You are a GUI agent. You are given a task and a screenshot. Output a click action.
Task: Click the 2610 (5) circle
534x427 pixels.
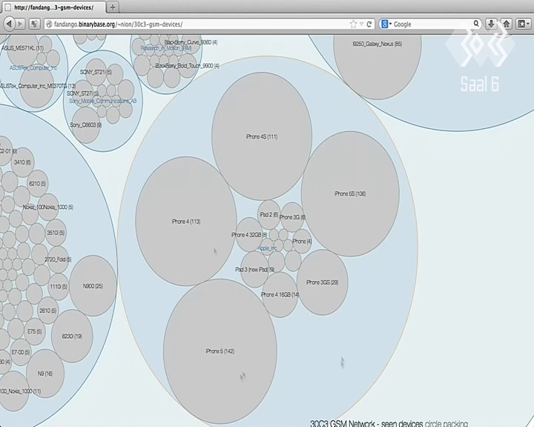click(48, 311)
